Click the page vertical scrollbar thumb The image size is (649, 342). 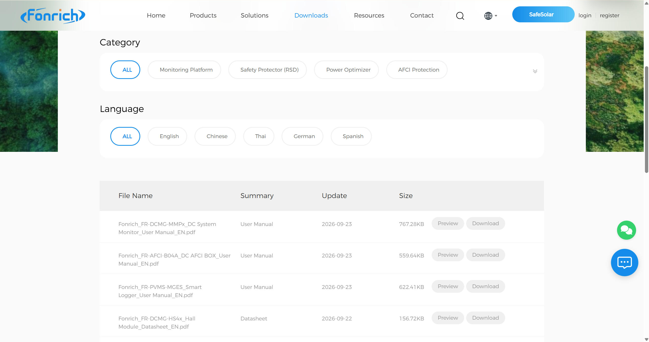[x=646, y=119]
